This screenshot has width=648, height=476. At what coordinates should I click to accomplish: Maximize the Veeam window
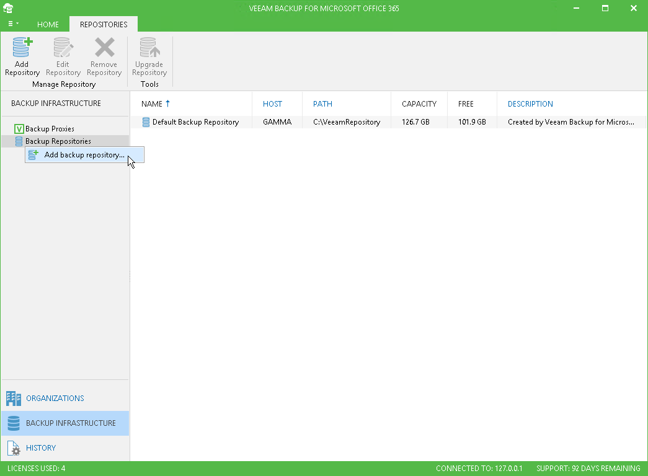click(605, 8)
